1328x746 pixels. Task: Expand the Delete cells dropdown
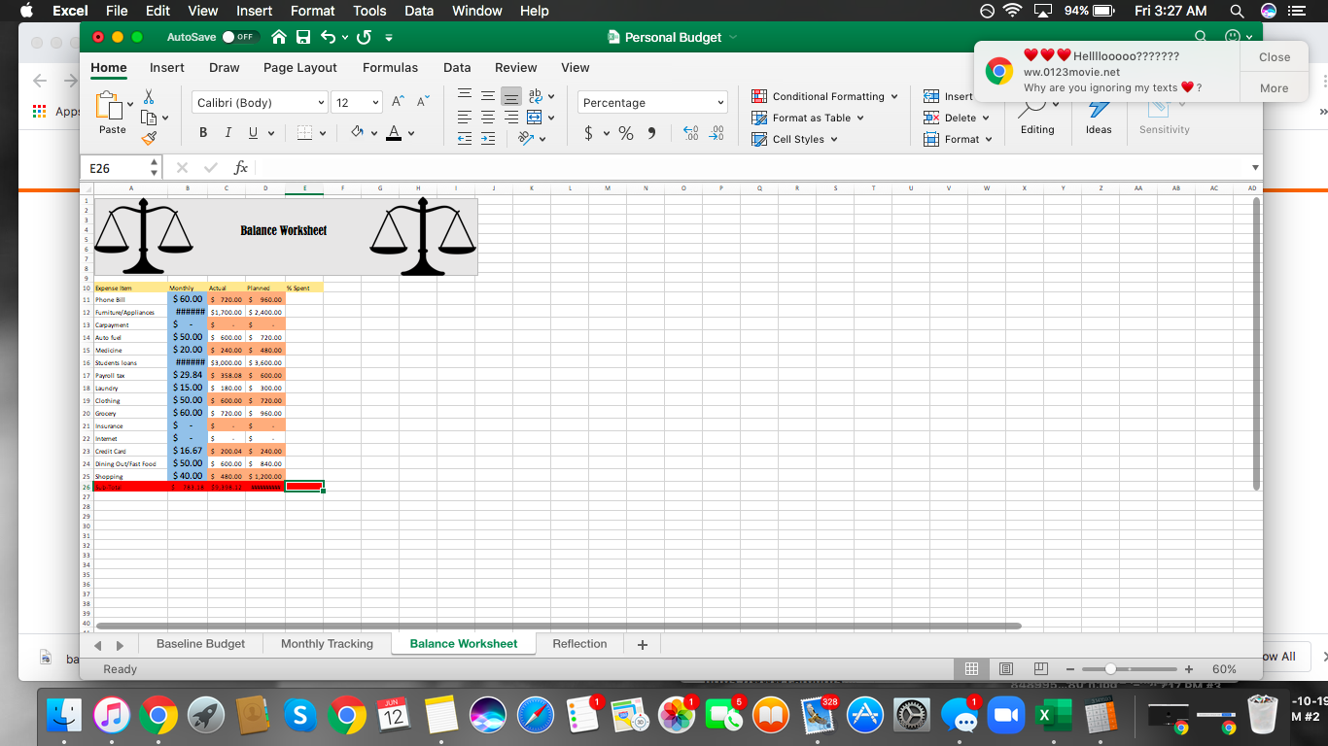(986, 118)
